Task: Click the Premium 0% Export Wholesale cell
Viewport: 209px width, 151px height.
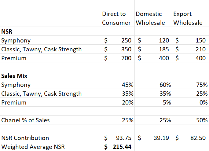Action: pos(190,102)
